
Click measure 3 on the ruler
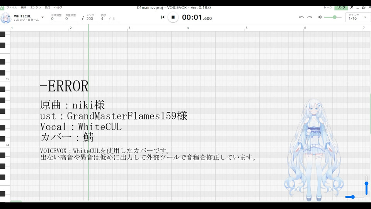pyautogui.click(x=129, y=28)
